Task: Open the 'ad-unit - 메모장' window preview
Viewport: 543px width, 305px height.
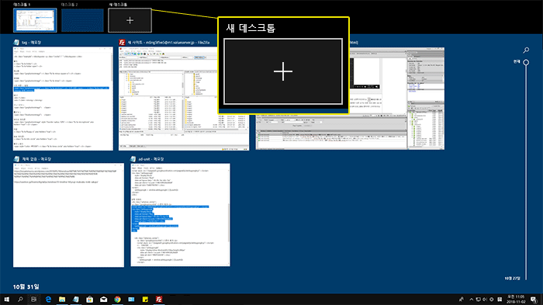Action: [x=180, y=215]
